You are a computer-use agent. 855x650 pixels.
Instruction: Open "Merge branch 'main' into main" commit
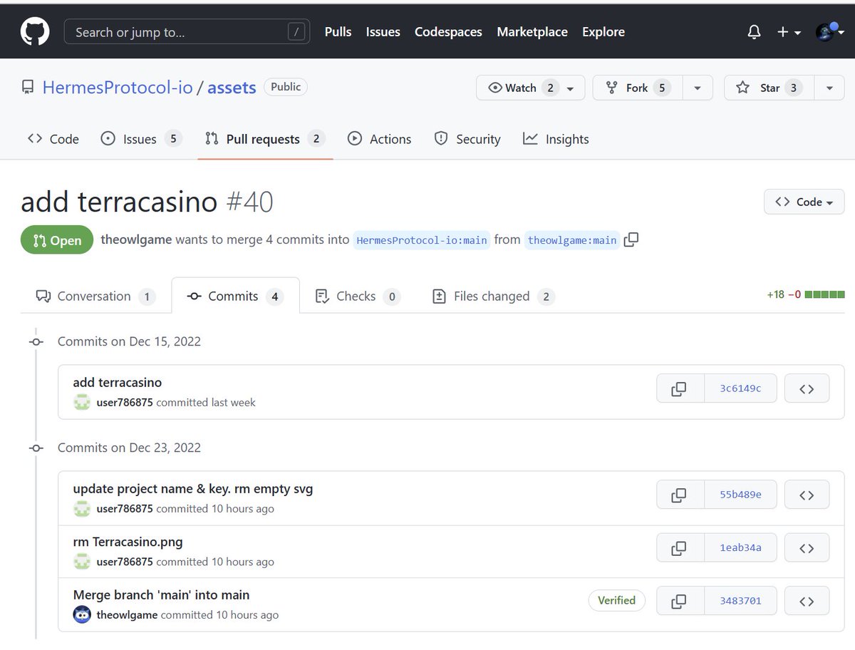pyautogui.click(x=161, y=594)
